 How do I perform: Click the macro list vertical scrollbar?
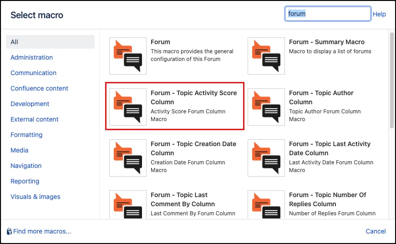point(392,80)
